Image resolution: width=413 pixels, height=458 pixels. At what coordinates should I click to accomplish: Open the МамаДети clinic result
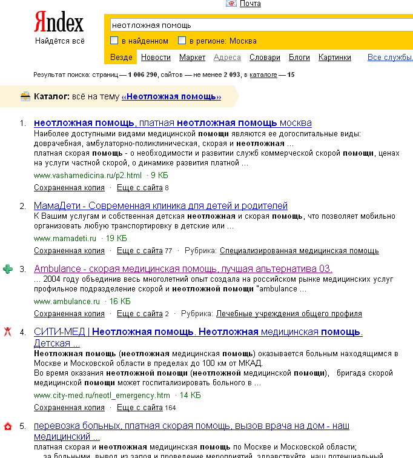tap(160, 205)
